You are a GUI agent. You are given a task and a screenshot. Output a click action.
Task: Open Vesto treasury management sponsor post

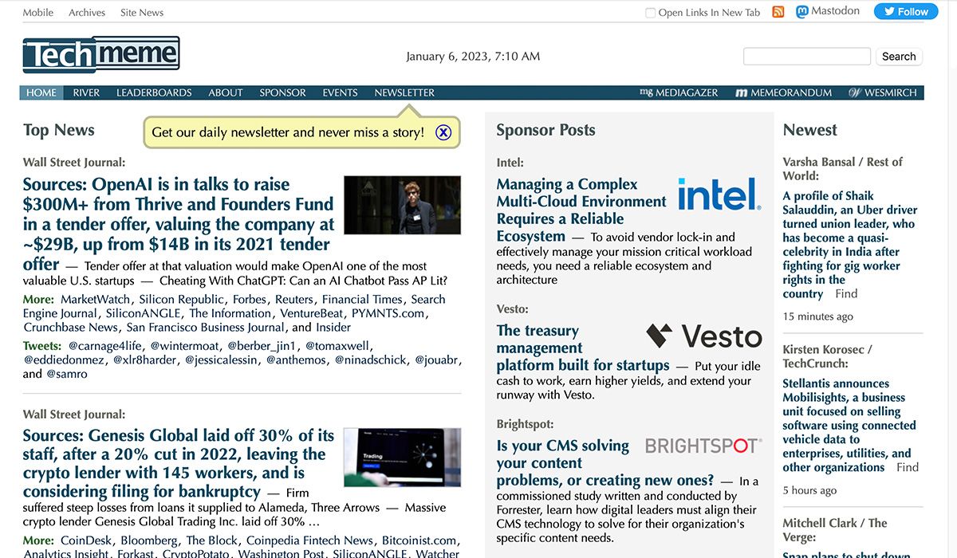tap(582, 348)
